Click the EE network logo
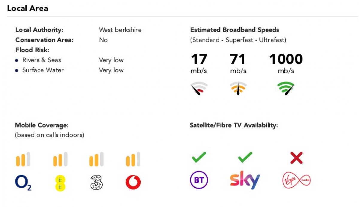The height and width of the screenshot is (207, 359). [60, 183]
